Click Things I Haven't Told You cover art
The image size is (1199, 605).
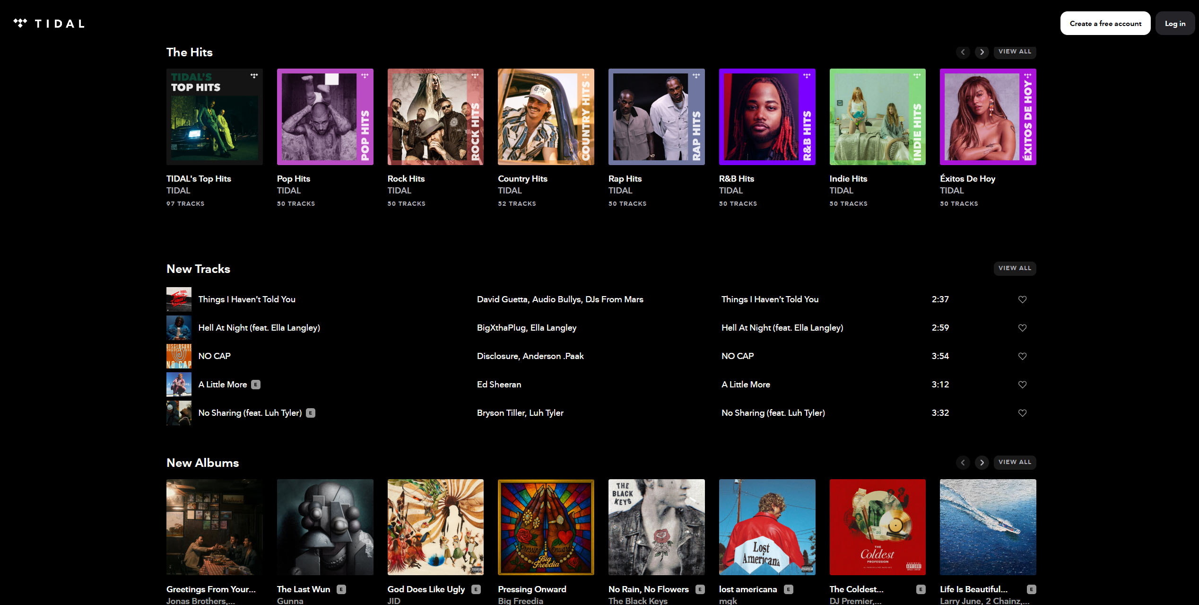click(179, 299)
